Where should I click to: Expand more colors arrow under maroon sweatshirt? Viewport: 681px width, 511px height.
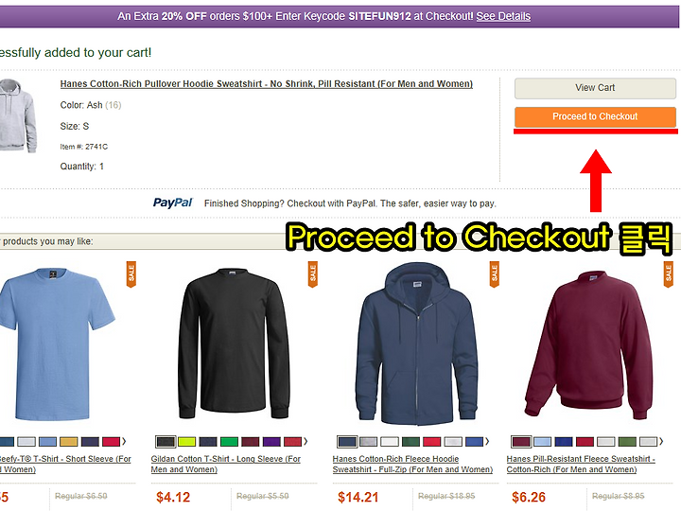coord(661,442)
